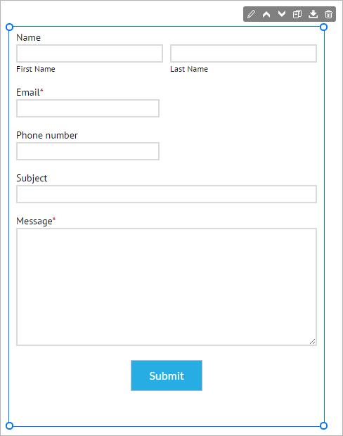Focus the Email input field

pyautogui.click(x=88, y=108)
